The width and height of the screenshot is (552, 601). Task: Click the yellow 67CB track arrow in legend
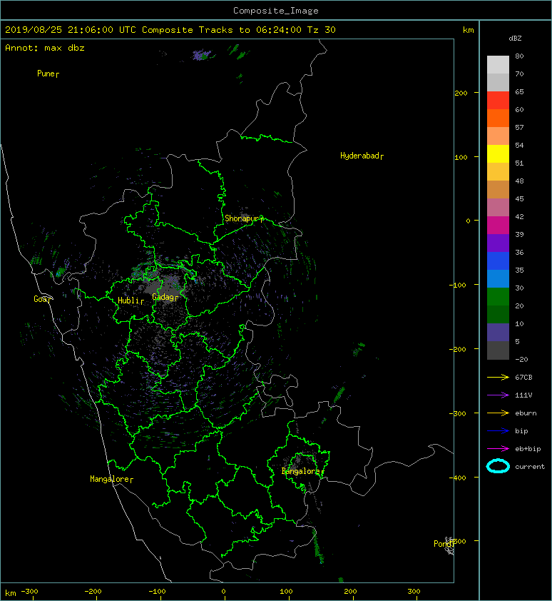click(498, 378)
